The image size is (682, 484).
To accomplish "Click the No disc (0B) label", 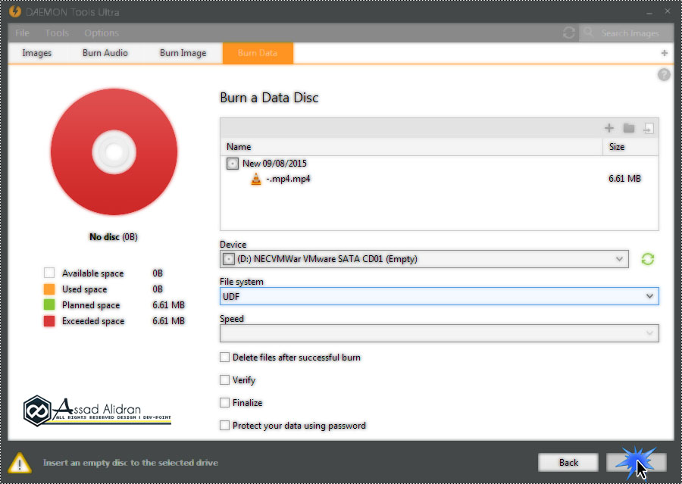I will pos(114,237).
